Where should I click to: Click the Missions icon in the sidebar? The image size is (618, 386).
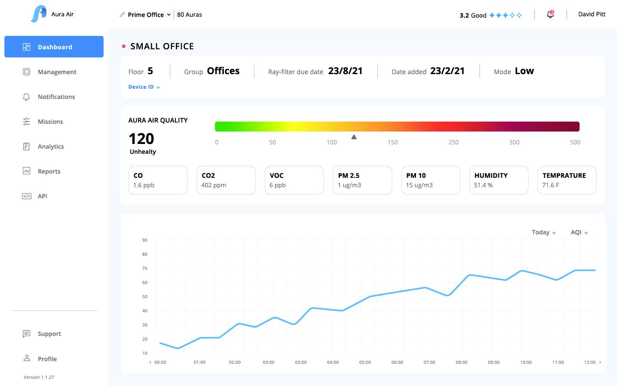pos(26,121)
